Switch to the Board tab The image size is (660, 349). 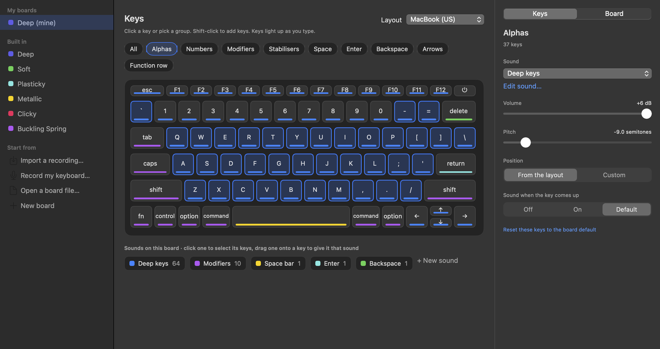pos(614,14)
